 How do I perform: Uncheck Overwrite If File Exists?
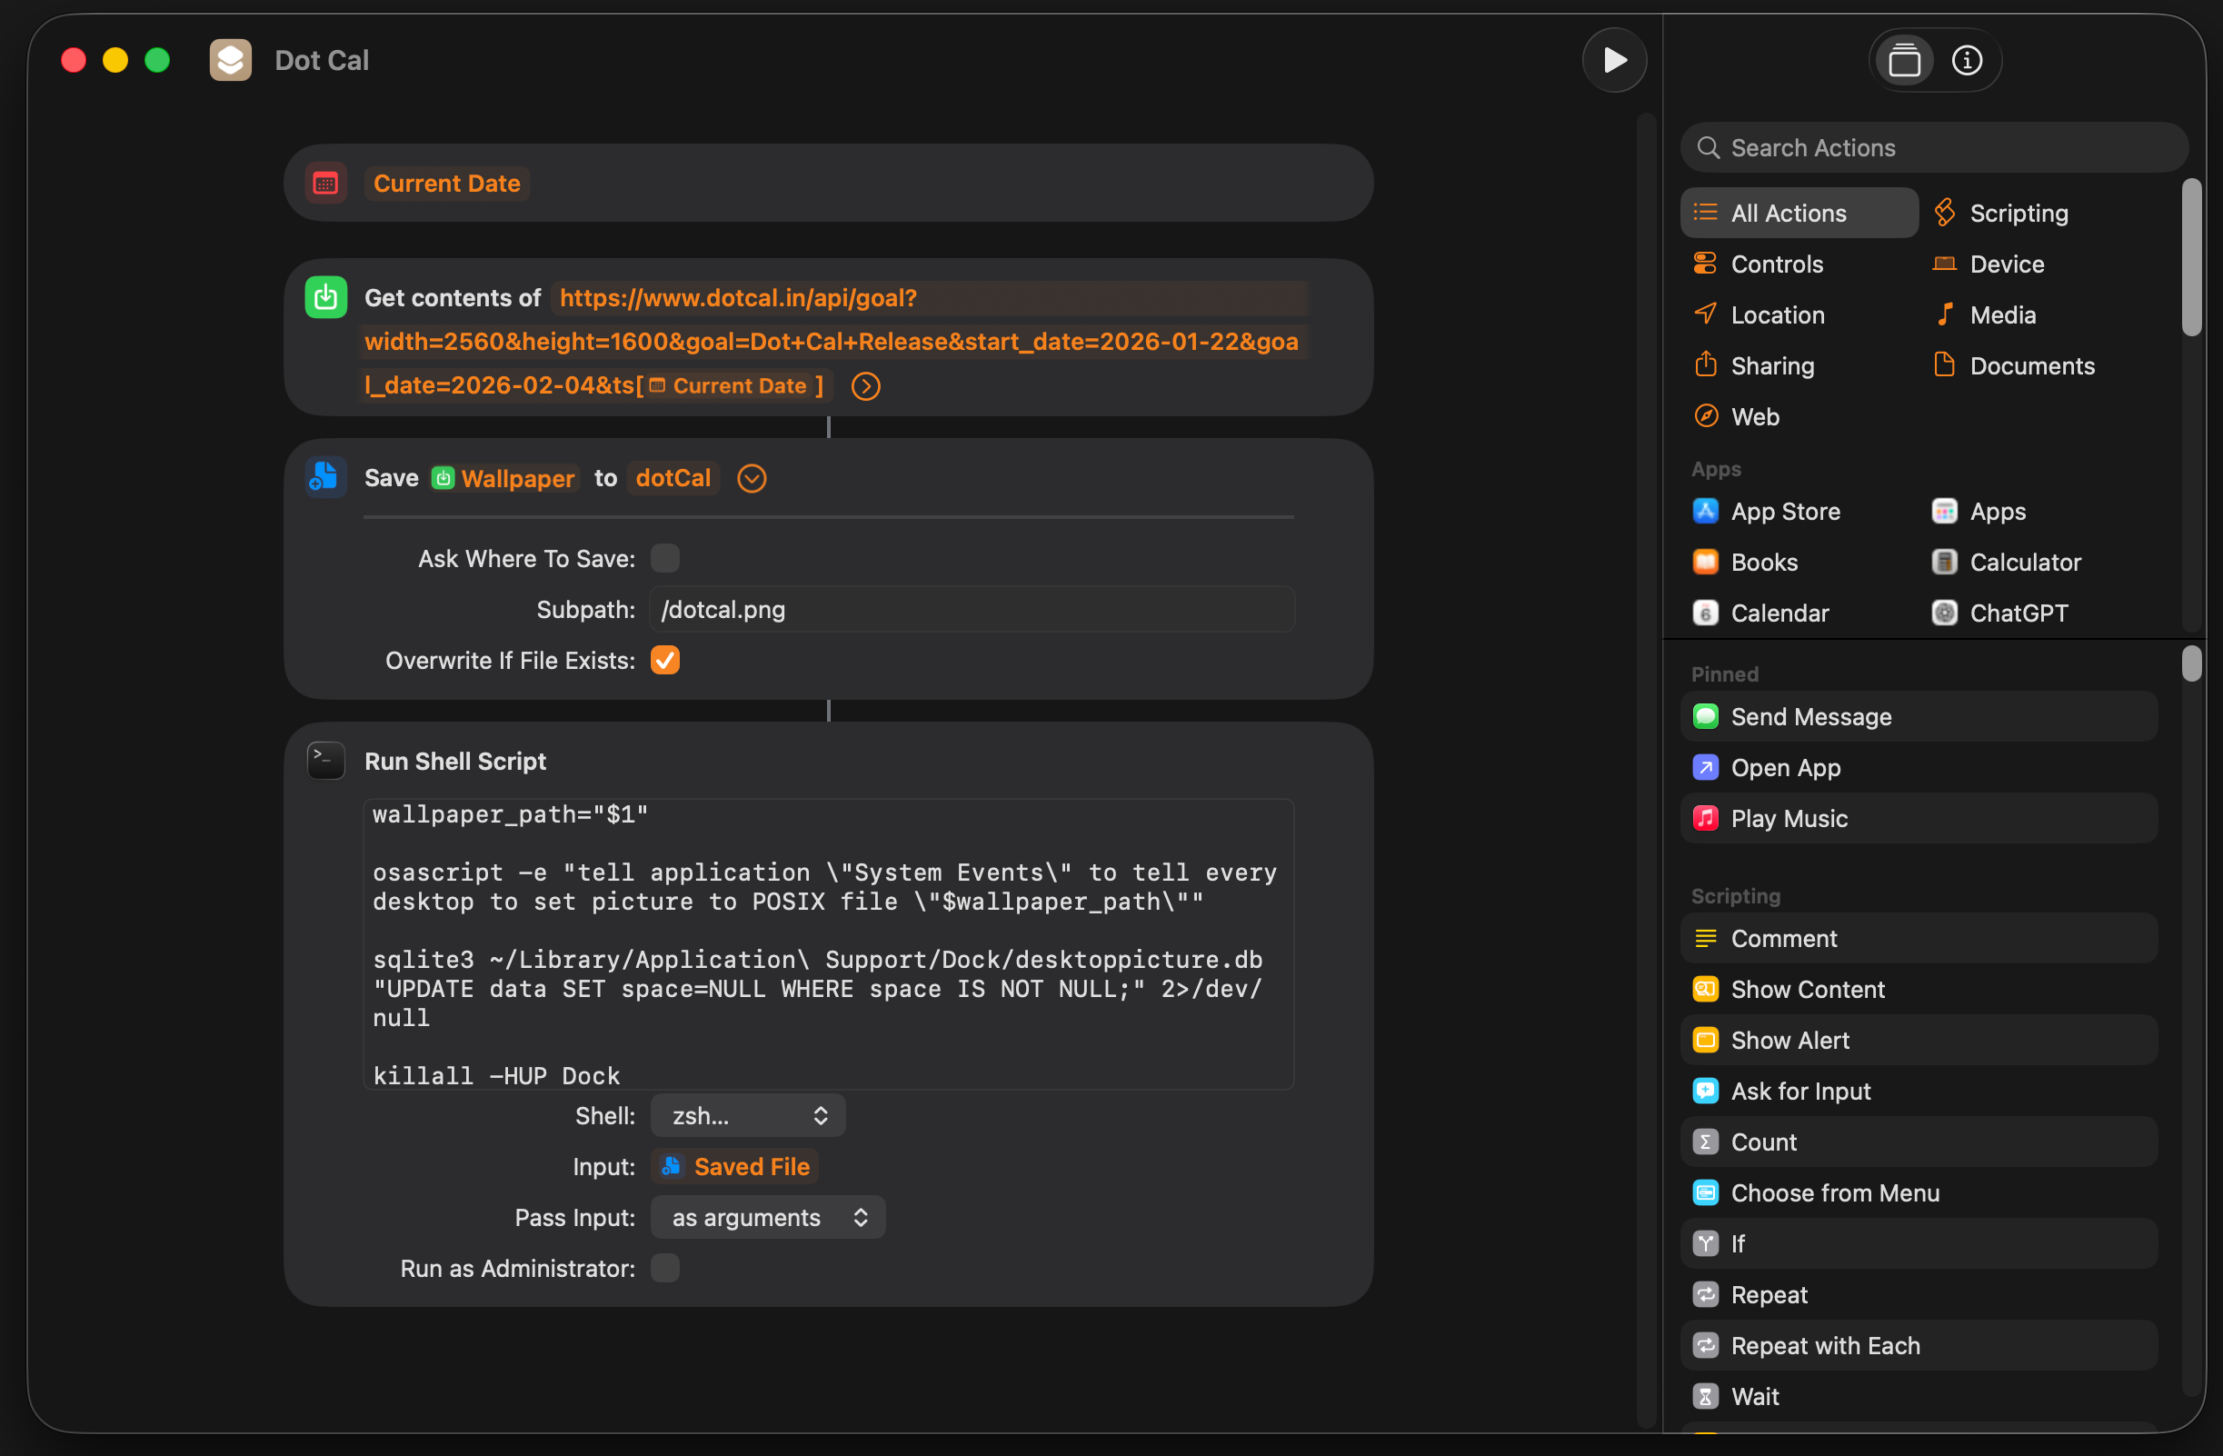665,661
